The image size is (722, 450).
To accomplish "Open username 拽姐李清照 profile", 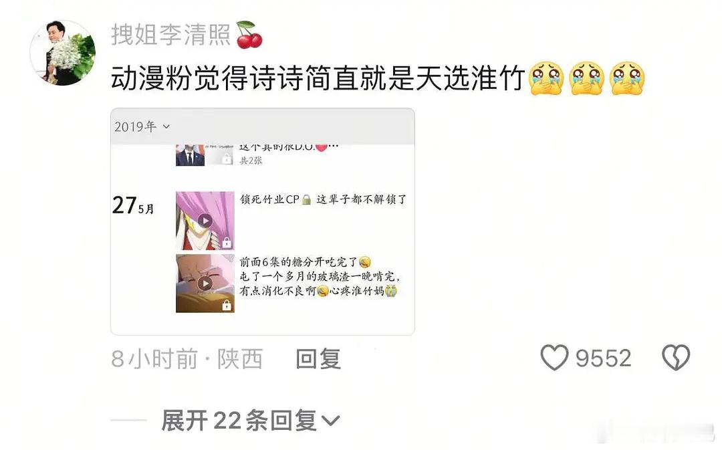I will click(171, 35).
